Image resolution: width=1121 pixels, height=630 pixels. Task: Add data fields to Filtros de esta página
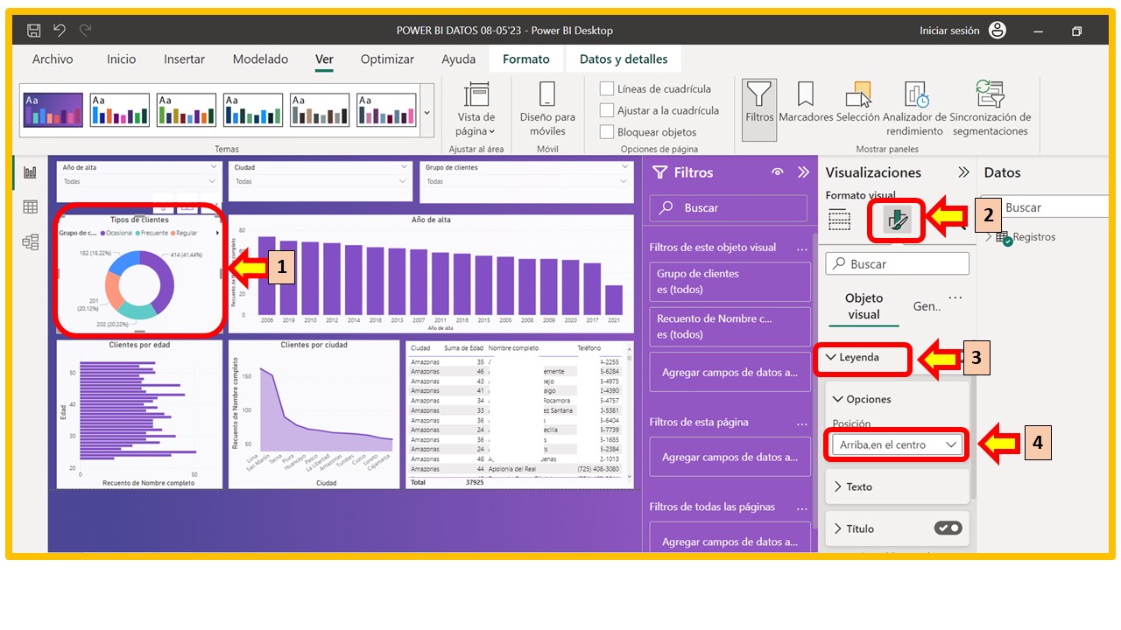point(730,458)
